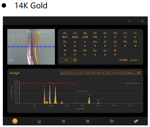Click the Mn element label in results
The height and width of the screenshot is (127, 150).
[x=95, y=42]
